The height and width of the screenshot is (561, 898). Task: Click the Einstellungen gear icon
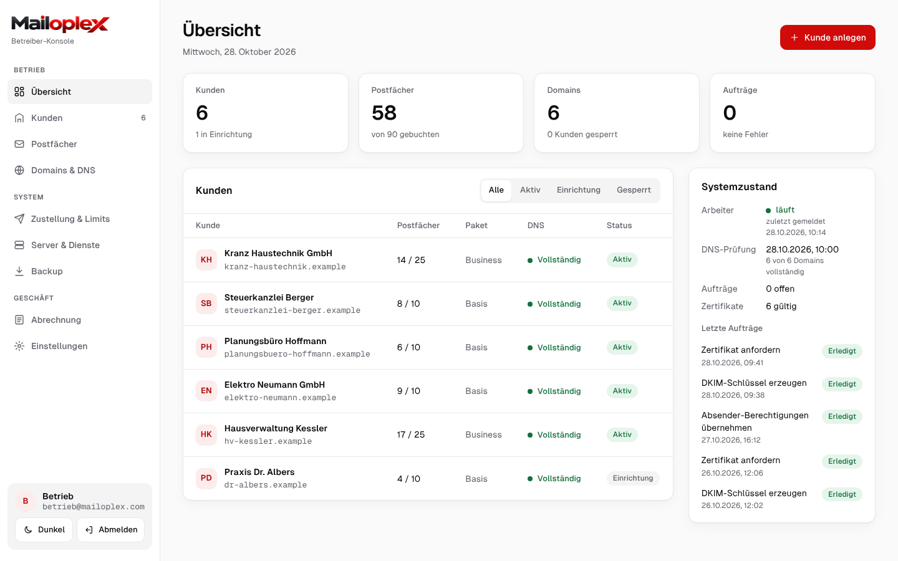[19, 346]
